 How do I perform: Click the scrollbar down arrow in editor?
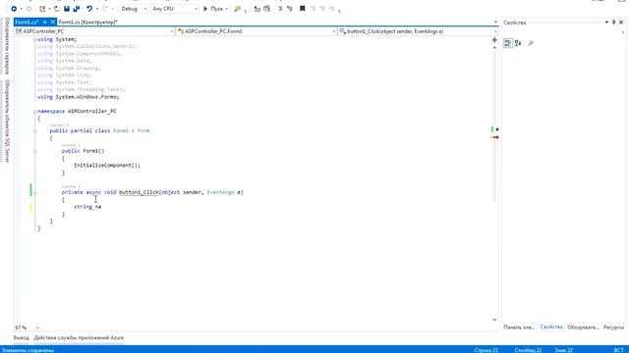(x=494, y=320)
